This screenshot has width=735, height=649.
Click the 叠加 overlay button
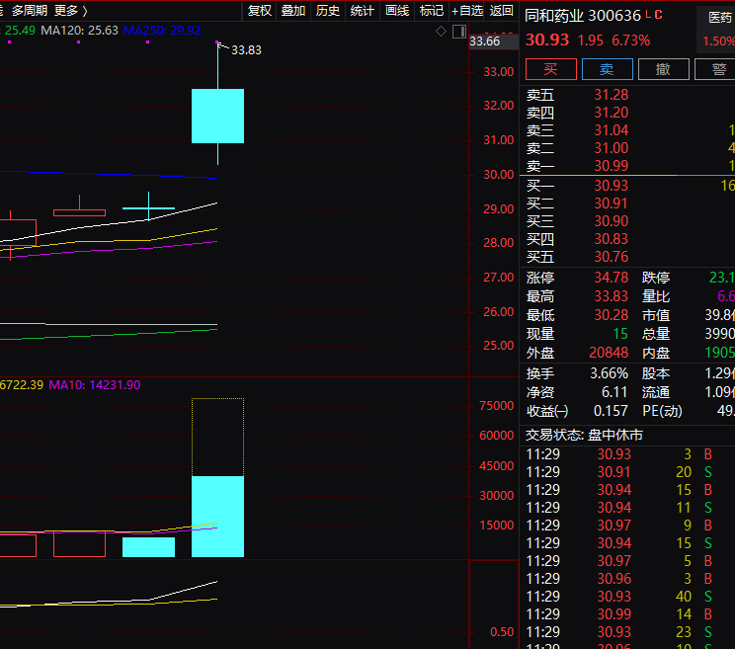293,10
